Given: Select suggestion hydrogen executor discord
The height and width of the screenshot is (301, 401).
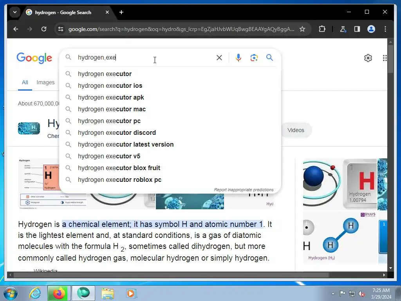Looking at the screenshot, I should (170, 133).
